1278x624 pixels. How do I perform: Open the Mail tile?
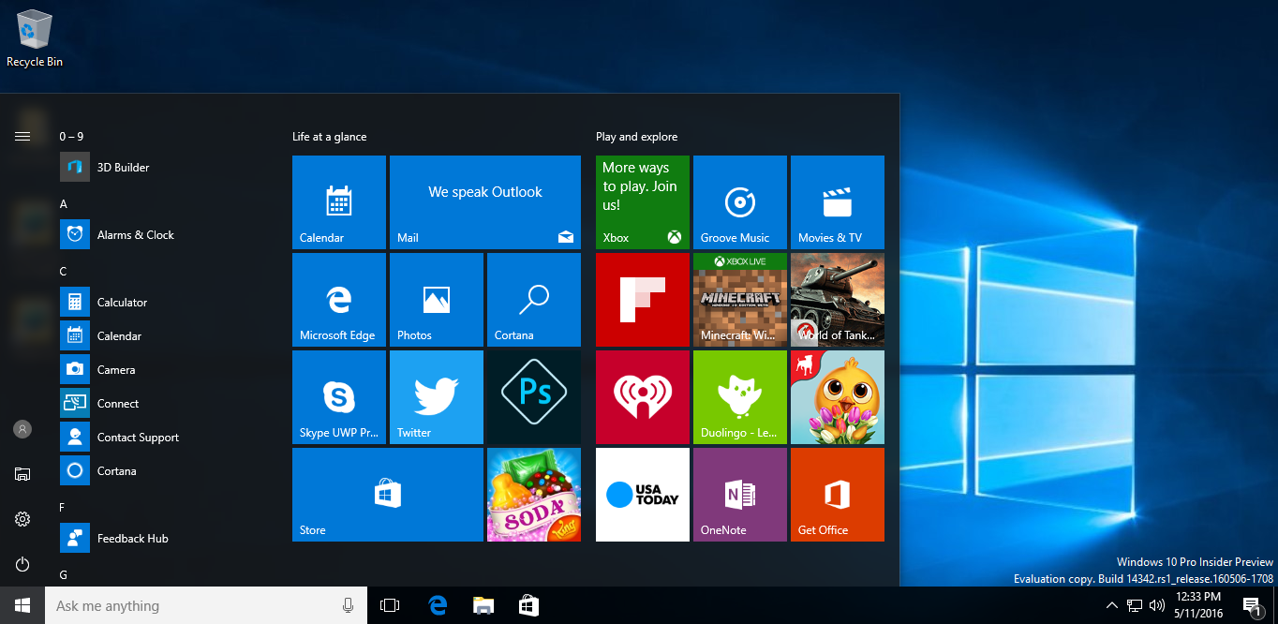(x=485, y=202)
